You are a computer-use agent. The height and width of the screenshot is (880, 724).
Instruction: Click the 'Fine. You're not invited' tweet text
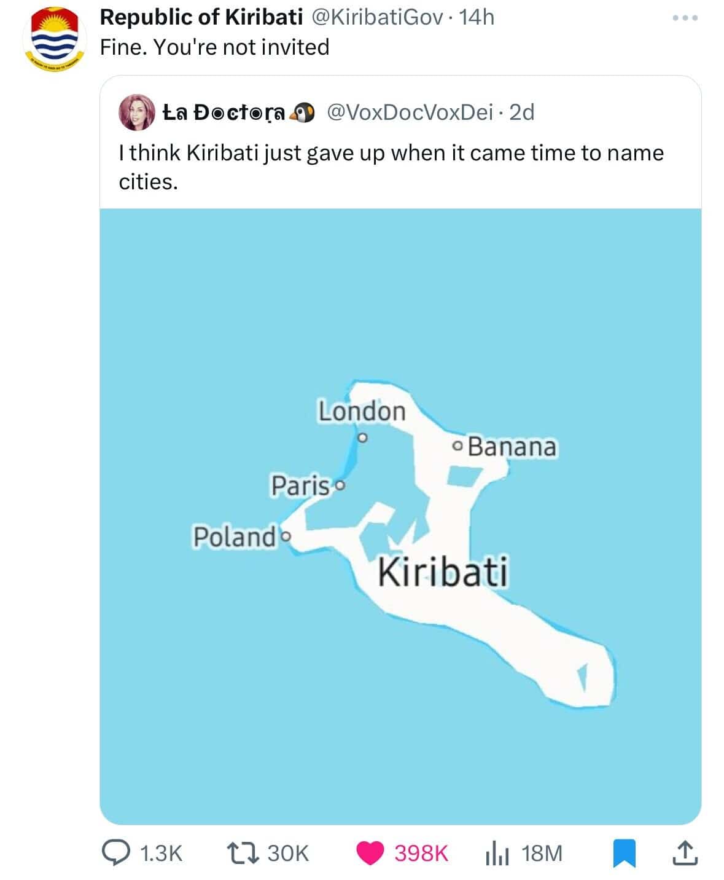[214, 47]
